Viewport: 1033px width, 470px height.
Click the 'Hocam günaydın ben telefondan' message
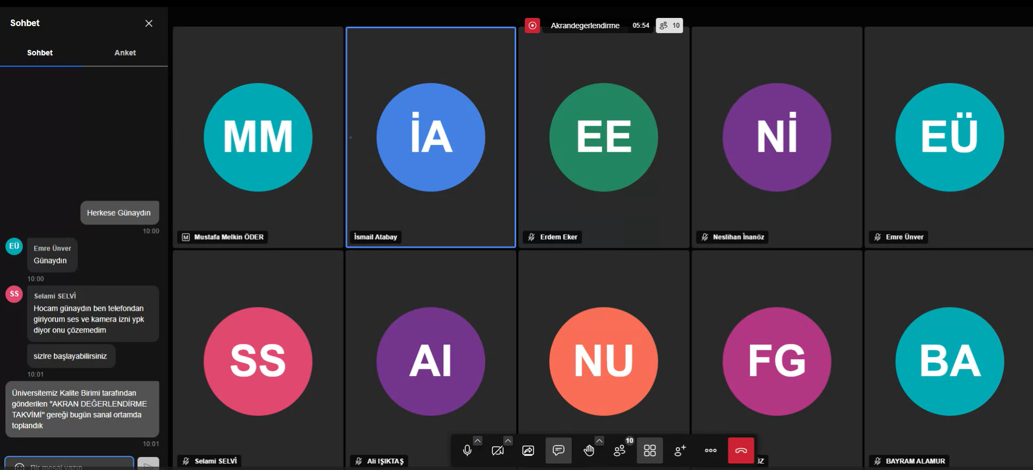pyautogui.click(x=93, y=314)
